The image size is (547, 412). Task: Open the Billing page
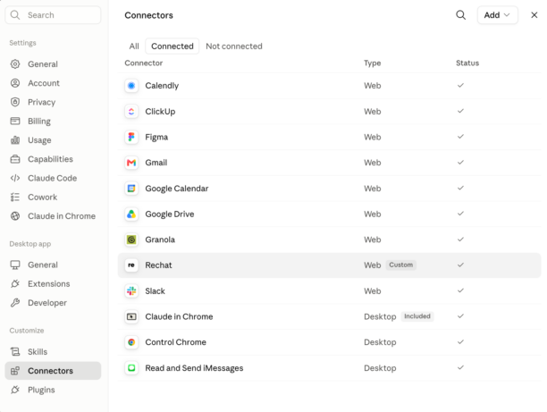pyautogui.click(x=53, y=121)
